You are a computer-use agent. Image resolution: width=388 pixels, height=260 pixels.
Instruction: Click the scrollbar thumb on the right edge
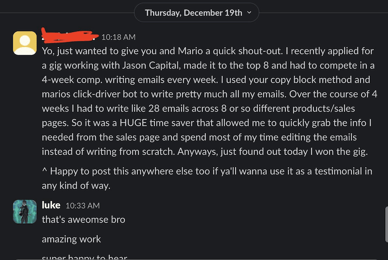386,225
